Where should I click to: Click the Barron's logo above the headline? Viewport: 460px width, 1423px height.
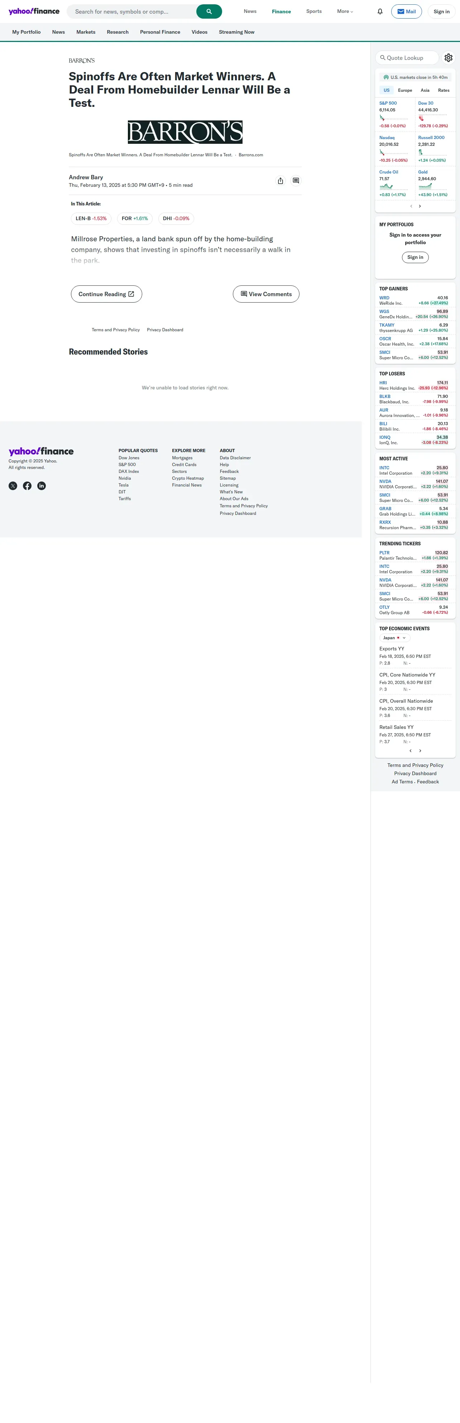(82, 61)
